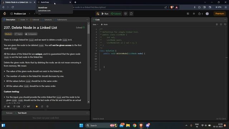Click the debugger icon beside Run
This screenshot has height=129, width=229.
[98, 14]
